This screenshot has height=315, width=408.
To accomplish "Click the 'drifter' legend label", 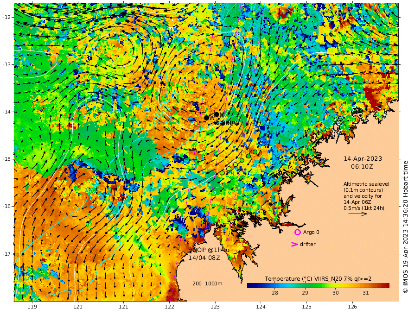I will click(x=308, y=244).
